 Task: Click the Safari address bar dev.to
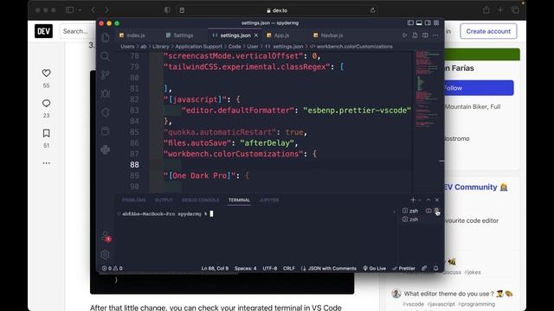point(277,10)
